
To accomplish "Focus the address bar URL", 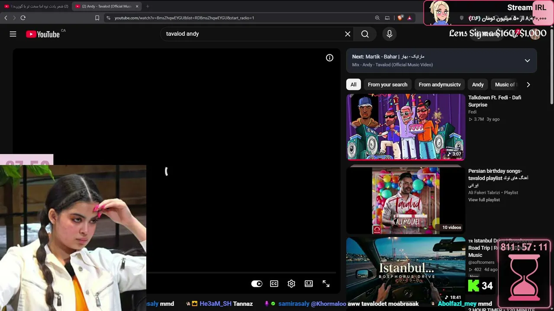I will point(184,18).
